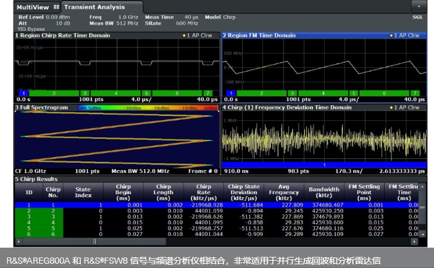Click bandwidth value 425930.250
The width and height of the screenshot is (434, 268).
tap(328, 211)
